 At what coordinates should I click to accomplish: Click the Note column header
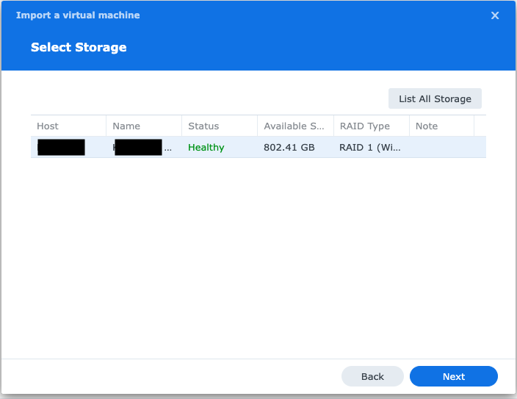[442, 126]
